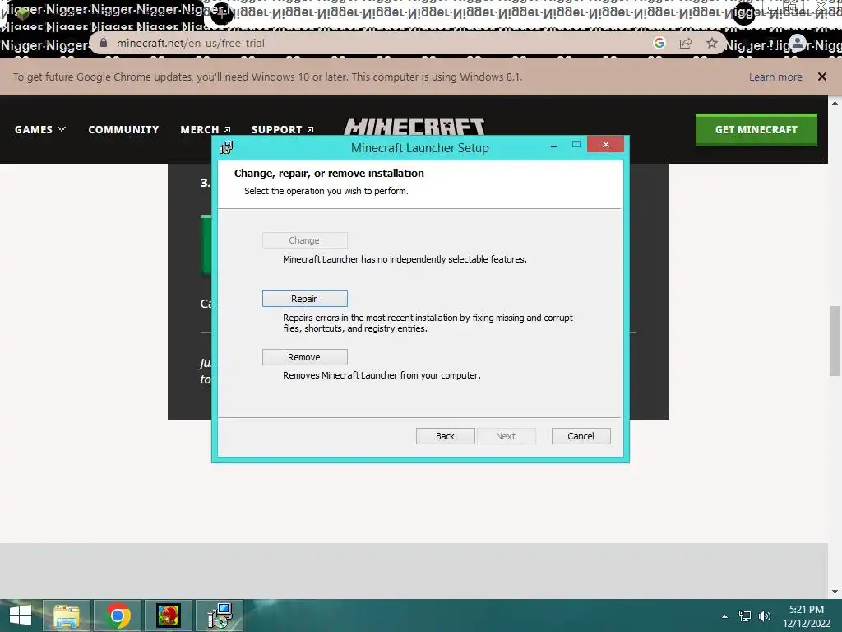Viewport: 842px width, 632px height.
Task: Click the volume speaker tray icon
Action: click(764, 616)
